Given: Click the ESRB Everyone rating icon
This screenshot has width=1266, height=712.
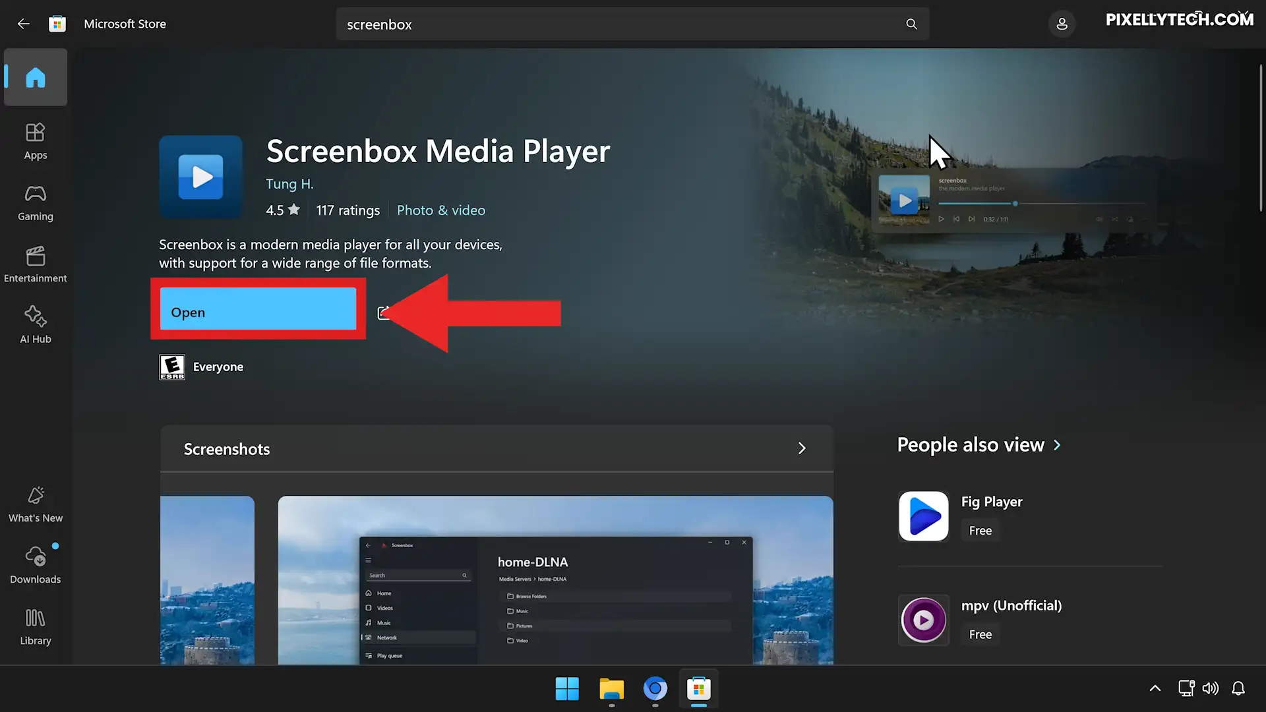Looking at the screenshot, I should (172, 367).
